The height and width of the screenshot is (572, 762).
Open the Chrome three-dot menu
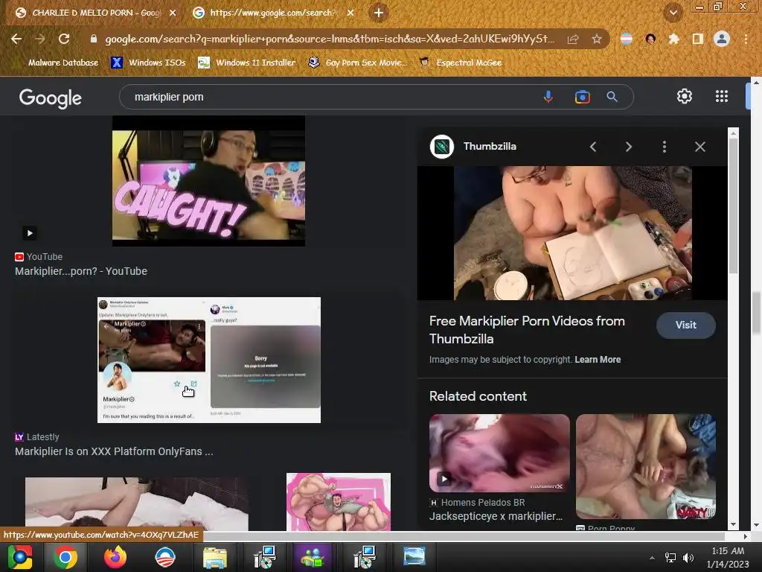(x=746, y=39)
